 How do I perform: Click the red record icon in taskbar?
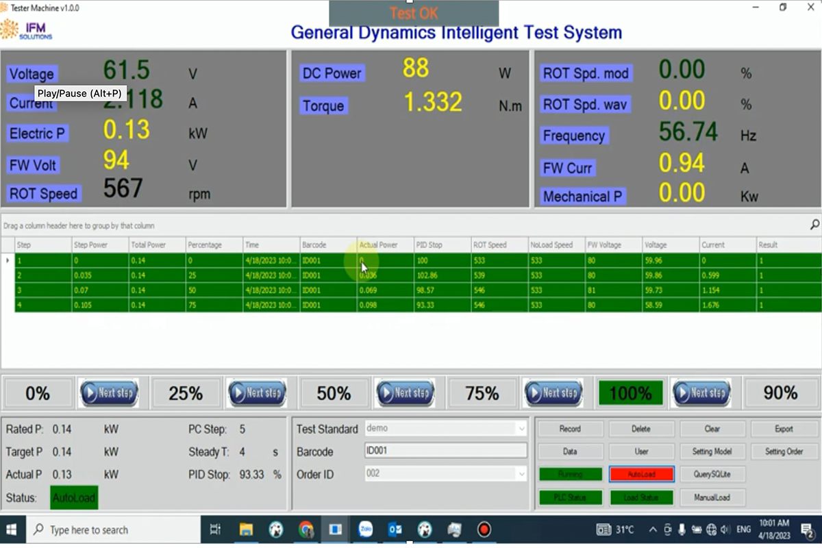(484, 530)
